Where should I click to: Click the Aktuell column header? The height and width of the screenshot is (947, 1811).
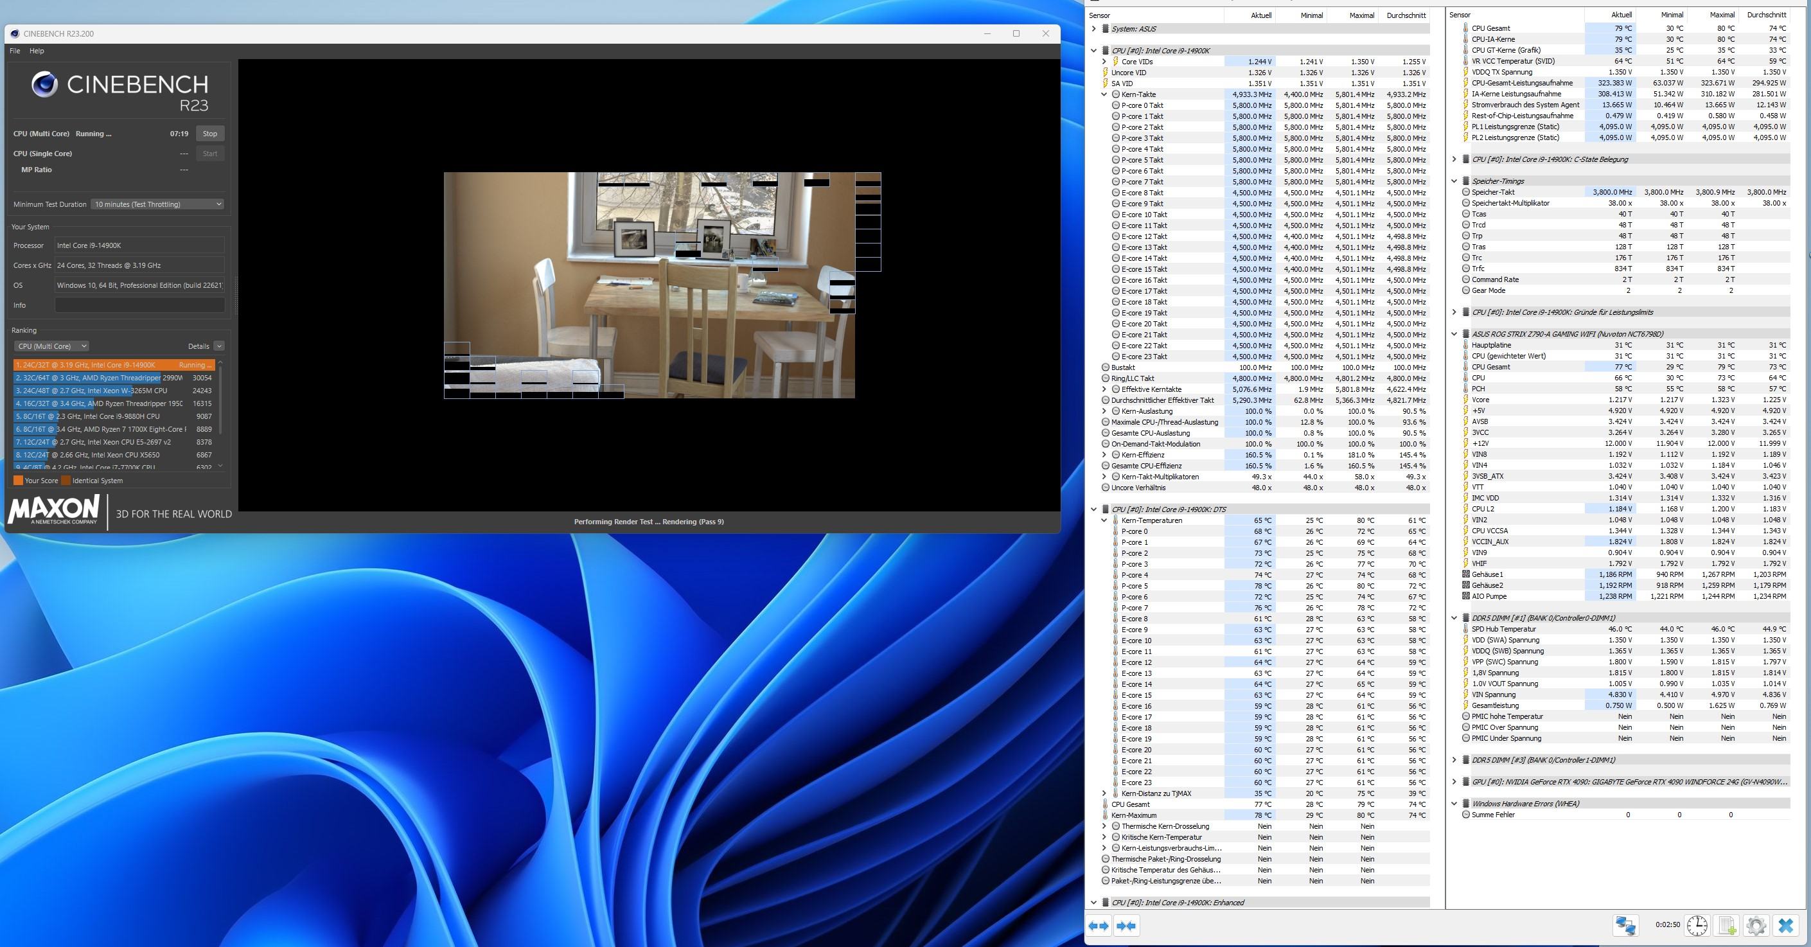(1260, 15)
